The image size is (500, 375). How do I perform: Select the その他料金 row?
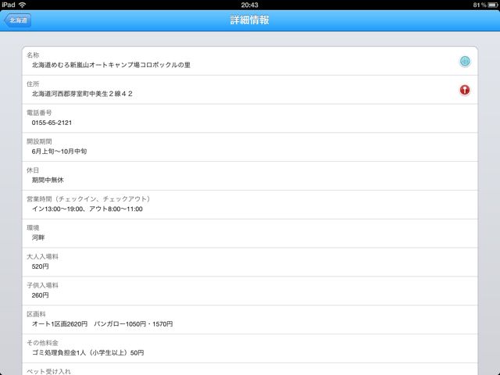pos(250,348)
